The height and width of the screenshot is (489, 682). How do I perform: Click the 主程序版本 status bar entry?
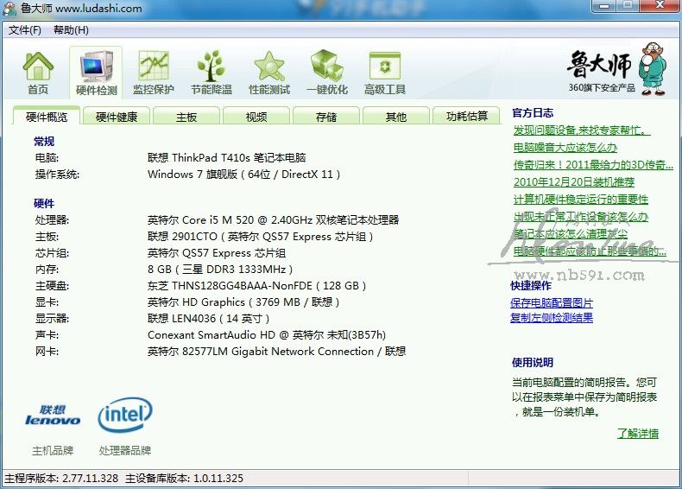(61, 478)
